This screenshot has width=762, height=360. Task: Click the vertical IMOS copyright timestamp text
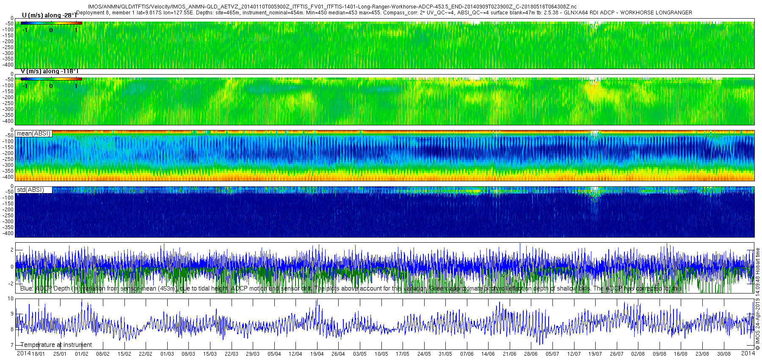pos(758,299)
